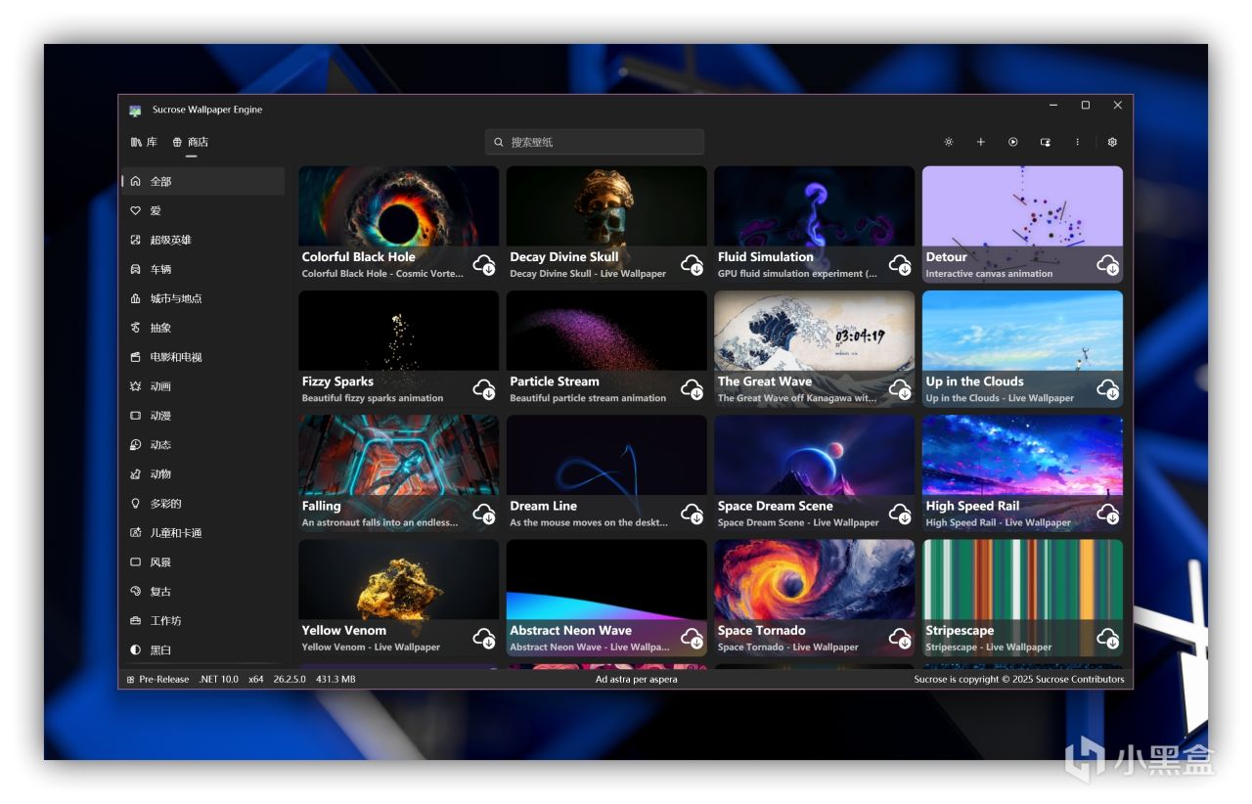Switch to the 库 library tab

(x=144, y=142)
